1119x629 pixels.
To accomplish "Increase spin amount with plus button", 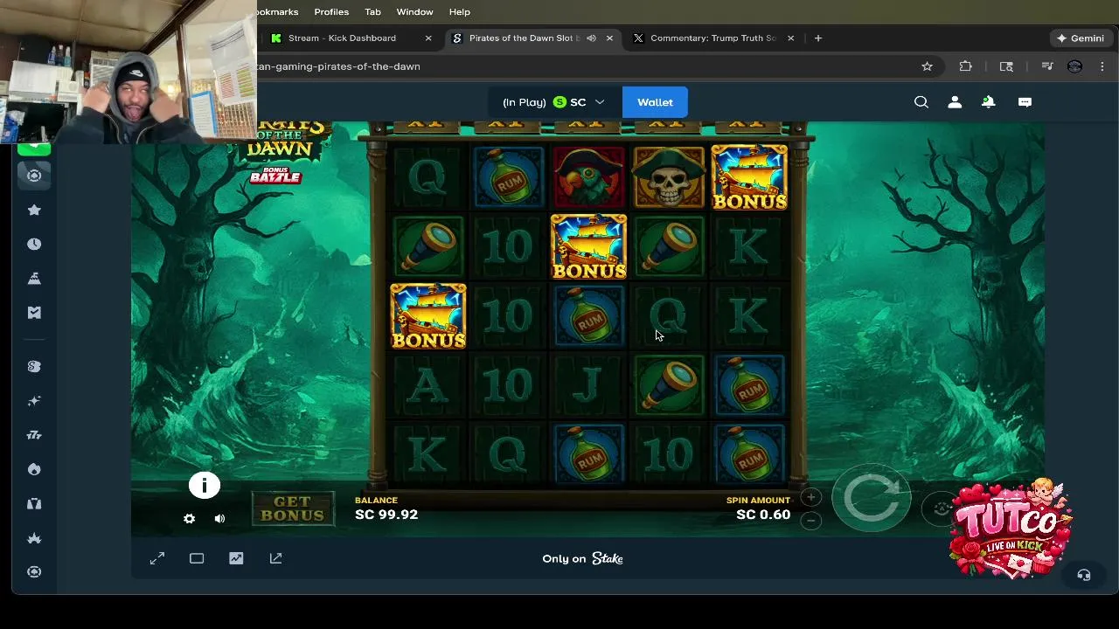I will pos(810,498).
